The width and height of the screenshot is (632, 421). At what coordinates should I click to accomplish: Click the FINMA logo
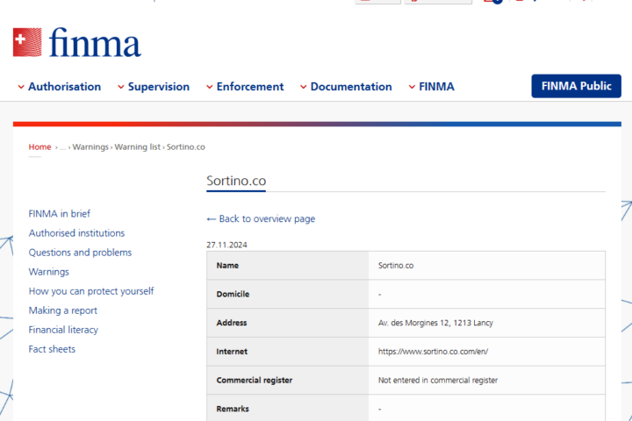[x=77, y=42]
